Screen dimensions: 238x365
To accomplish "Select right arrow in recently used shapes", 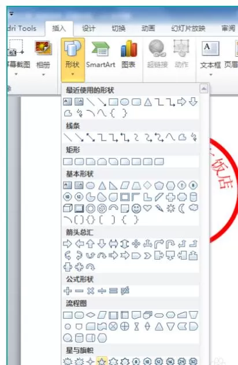I will coord(181,102).
